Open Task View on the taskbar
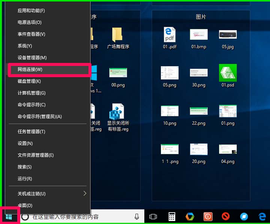The height and width of the screenshot is (224, 270). pyautogui.click(x=153, y=217)
